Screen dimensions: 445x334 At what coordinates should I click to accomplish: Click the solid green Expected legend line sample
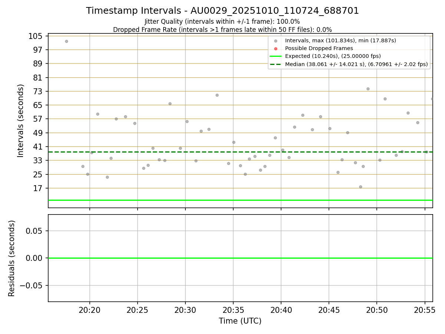[276, 56]
